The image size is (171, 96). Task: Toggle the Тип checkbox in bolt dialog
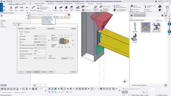pos(20,42)
